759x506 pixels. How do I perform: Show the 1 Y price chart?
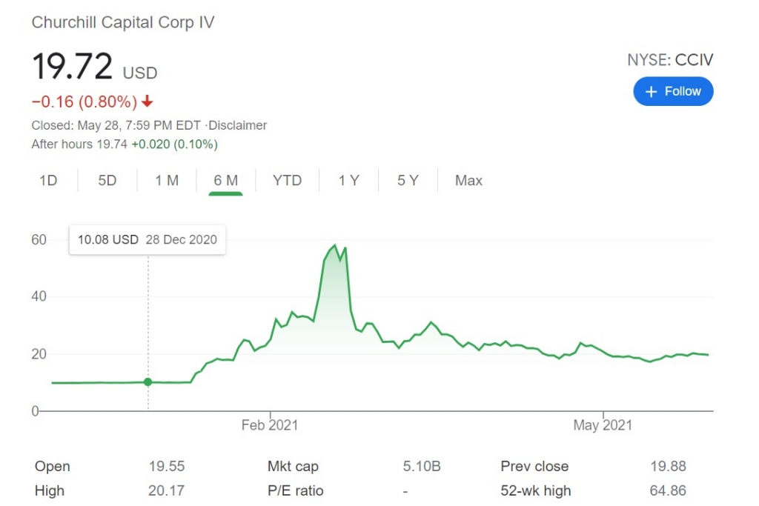point(348,180)
